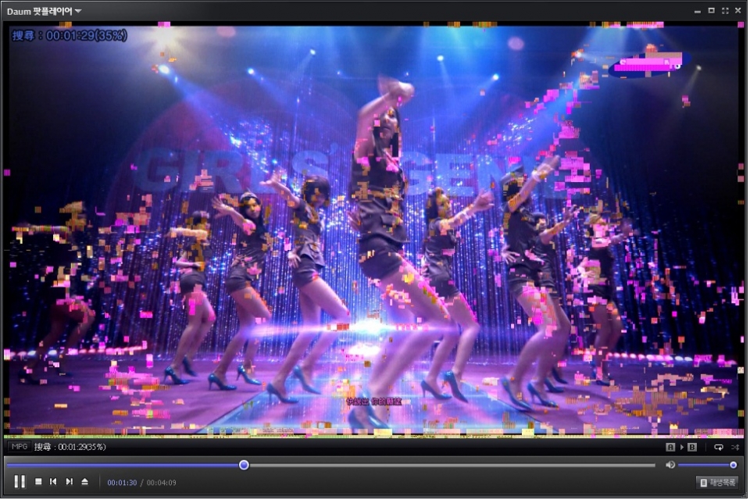Mute audio via the speaker icon
Image resolution: width=750 pixels, height=500 pixels.
[670, 465]
